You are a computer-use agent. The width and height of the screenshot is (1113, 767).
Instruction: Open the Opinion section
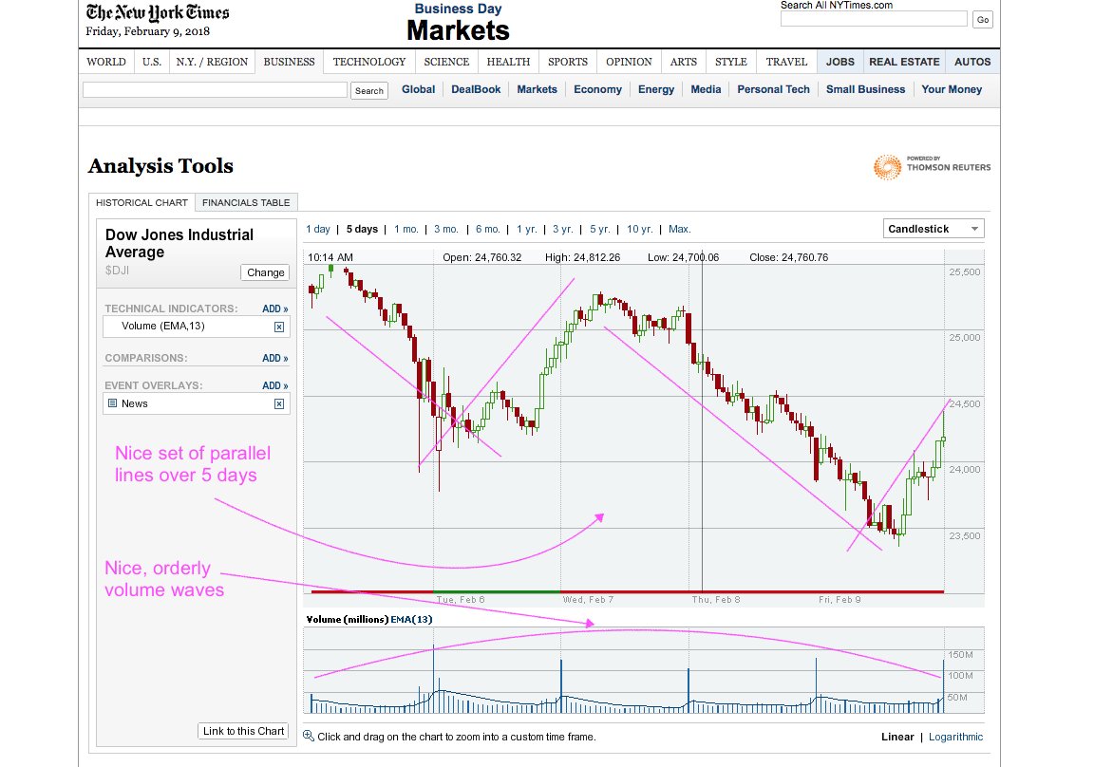tap(629, 62)
